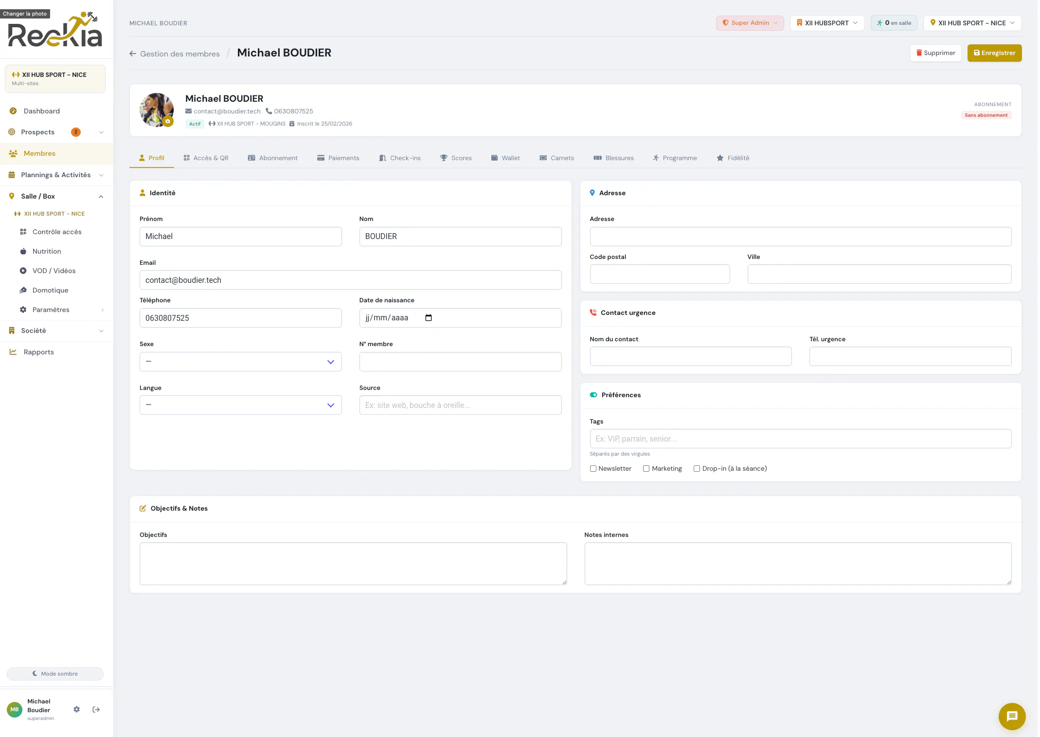
Task: Open the Abonnement tab
Action: tap(272, 158)
